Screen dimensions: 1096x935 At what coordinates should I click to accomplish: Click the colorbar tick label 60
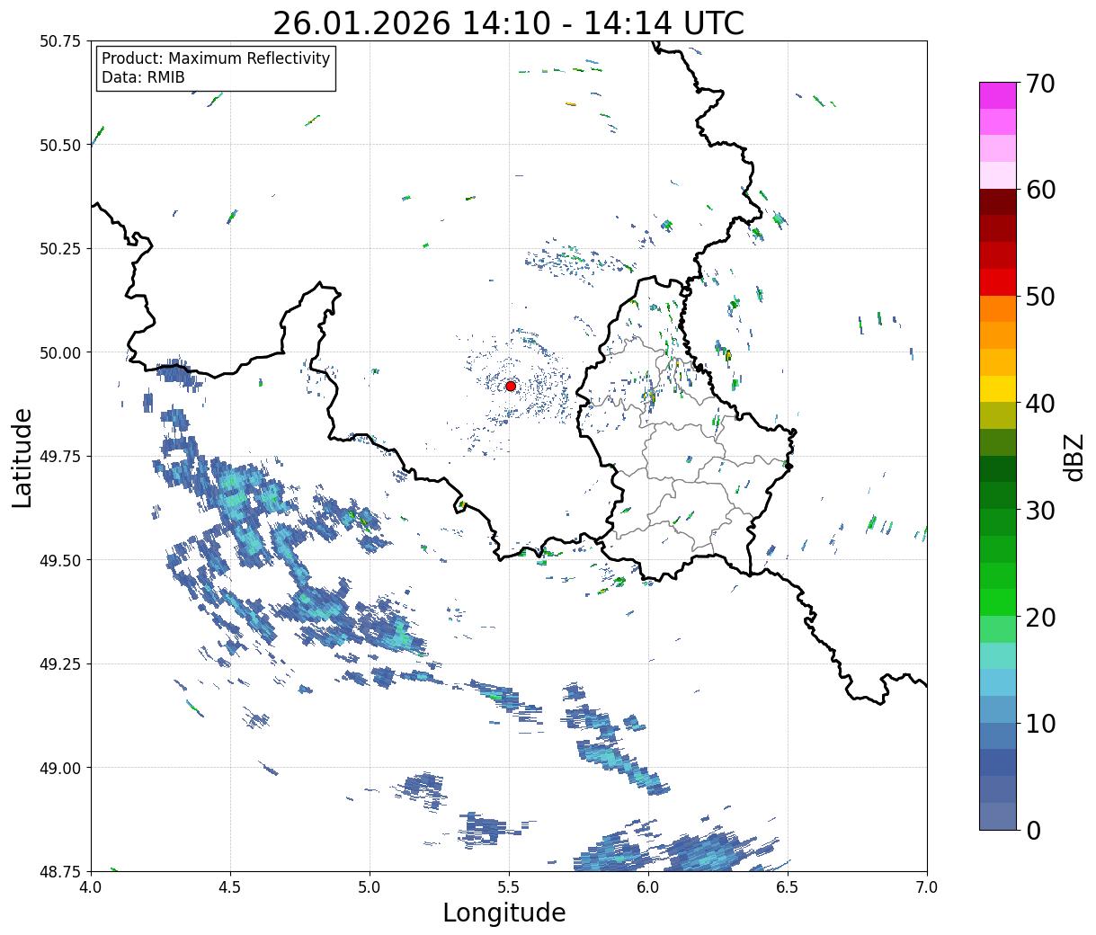pos(1041,190)
